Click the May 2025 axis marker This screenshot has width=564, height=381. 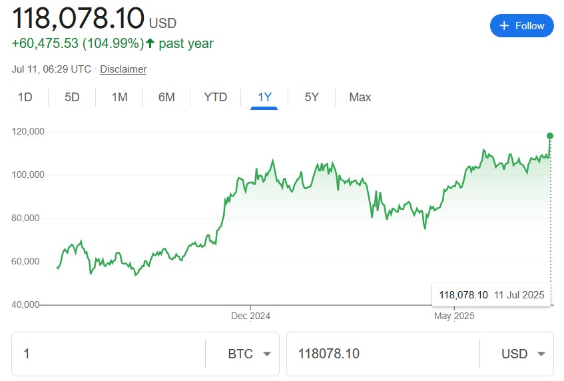(454, 316)
